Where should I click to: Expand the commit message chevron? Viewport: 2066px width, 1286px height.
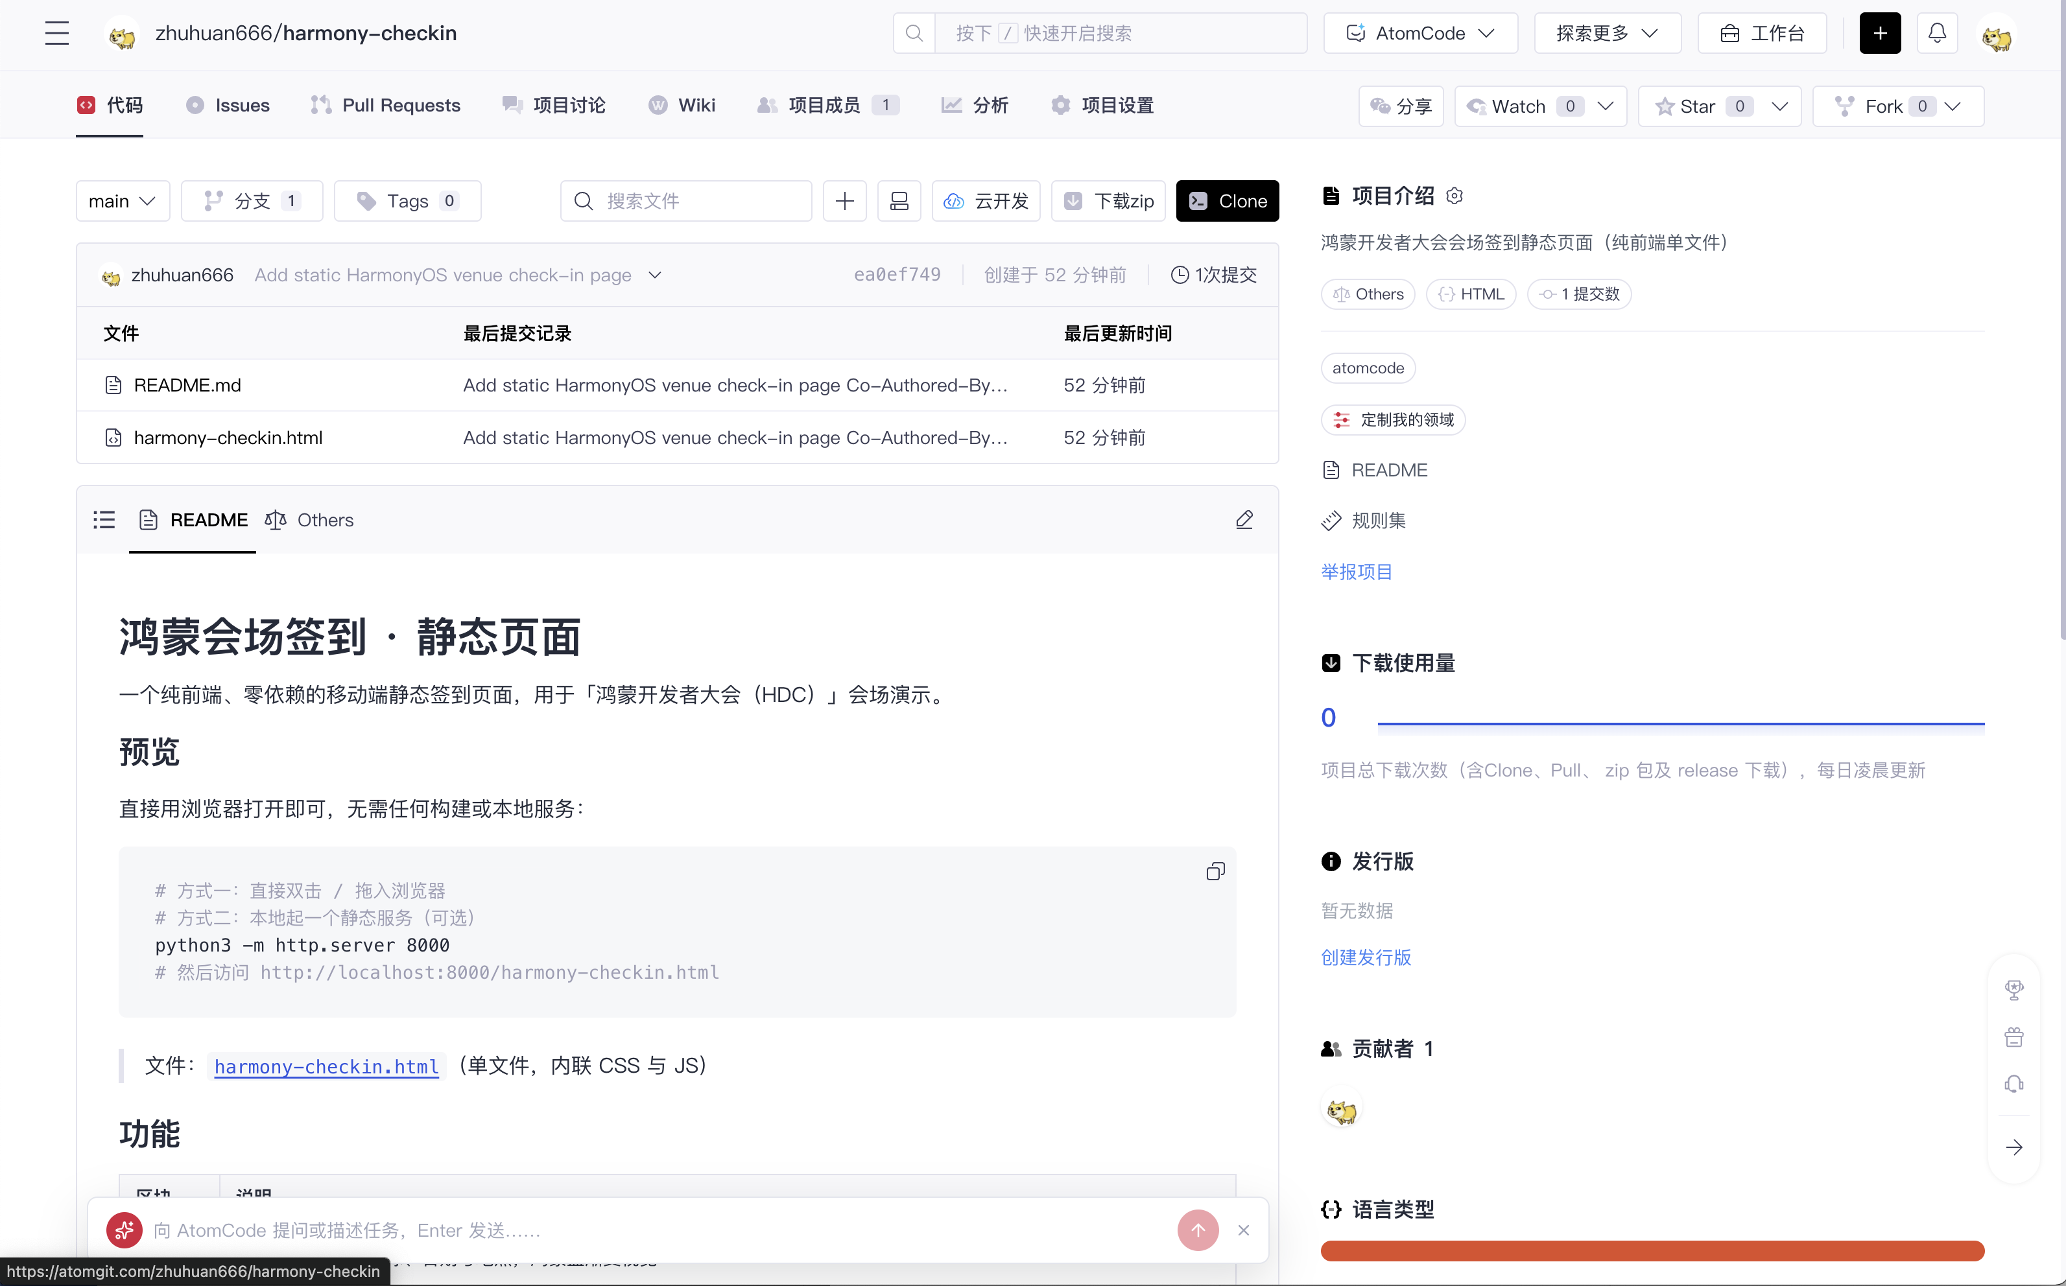pyautogui.click(x=654, y=275)
